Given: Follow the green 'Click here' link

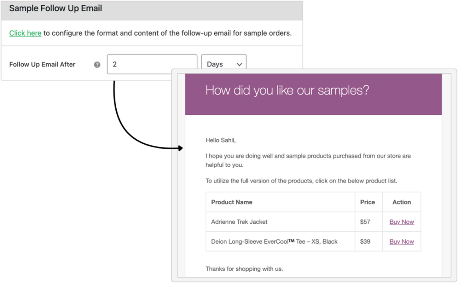Looking at the screenshot, I should point(25,33).
